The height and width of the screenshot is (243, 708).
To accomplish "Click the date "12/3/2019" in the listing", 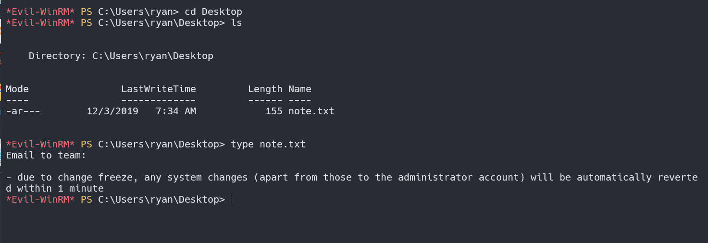I will pos(112,111).
